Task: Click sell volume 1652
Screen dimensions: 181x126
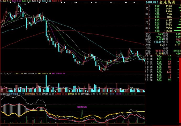Action: click(169, 6)
